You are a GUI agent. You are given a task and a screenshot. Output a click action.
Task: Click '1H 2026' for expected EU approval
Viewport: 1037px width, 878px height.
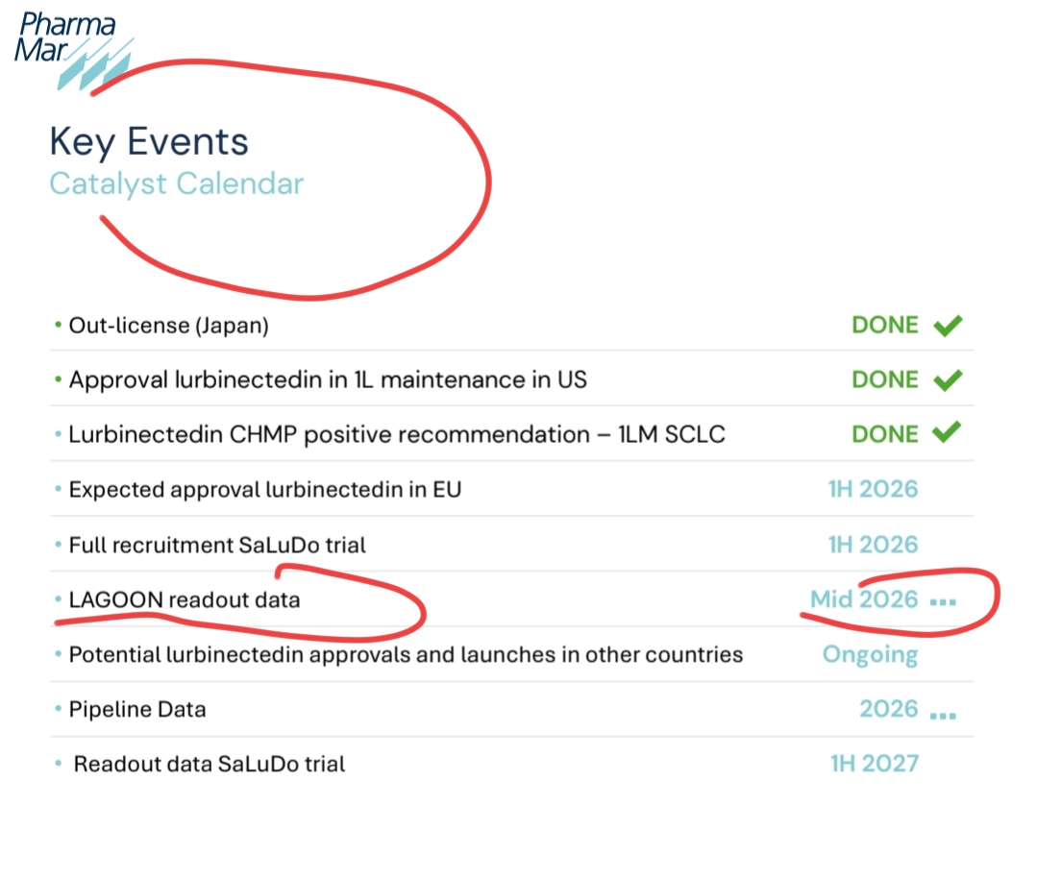pos(873,489)
